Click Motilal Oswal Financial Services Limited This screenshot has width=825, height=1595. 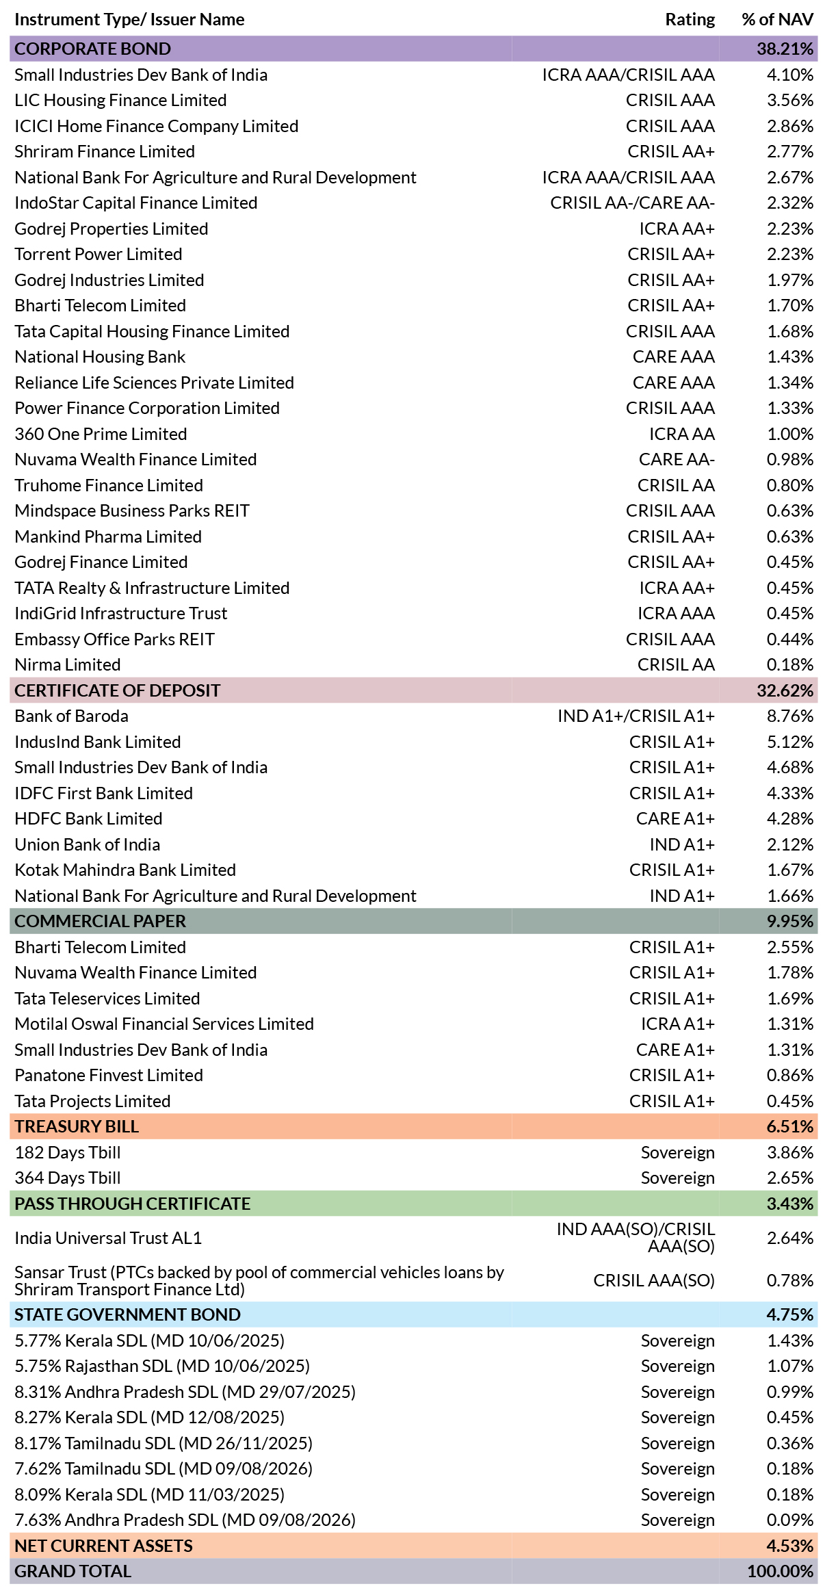point(164,1024)
